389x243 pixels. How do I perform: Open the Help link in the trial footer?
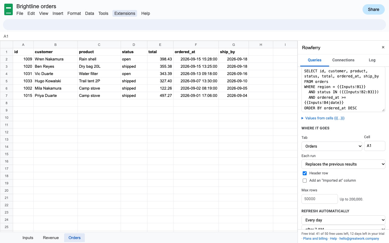[x=333, y=238]
